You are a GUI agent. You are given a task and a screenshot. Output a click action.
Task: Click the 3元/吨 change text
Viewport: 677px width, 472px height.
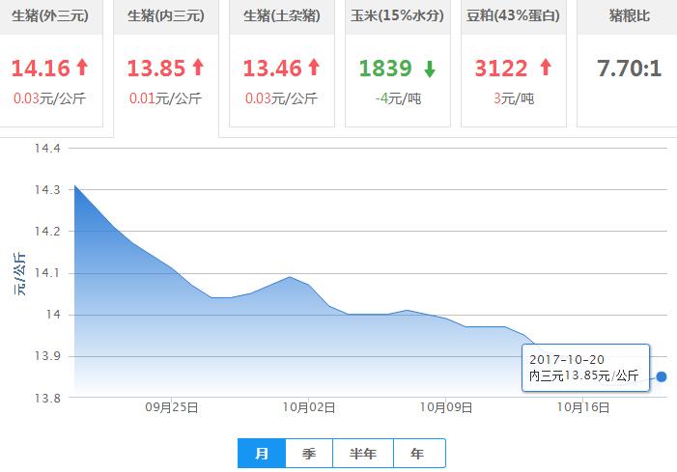pos(514,98)
